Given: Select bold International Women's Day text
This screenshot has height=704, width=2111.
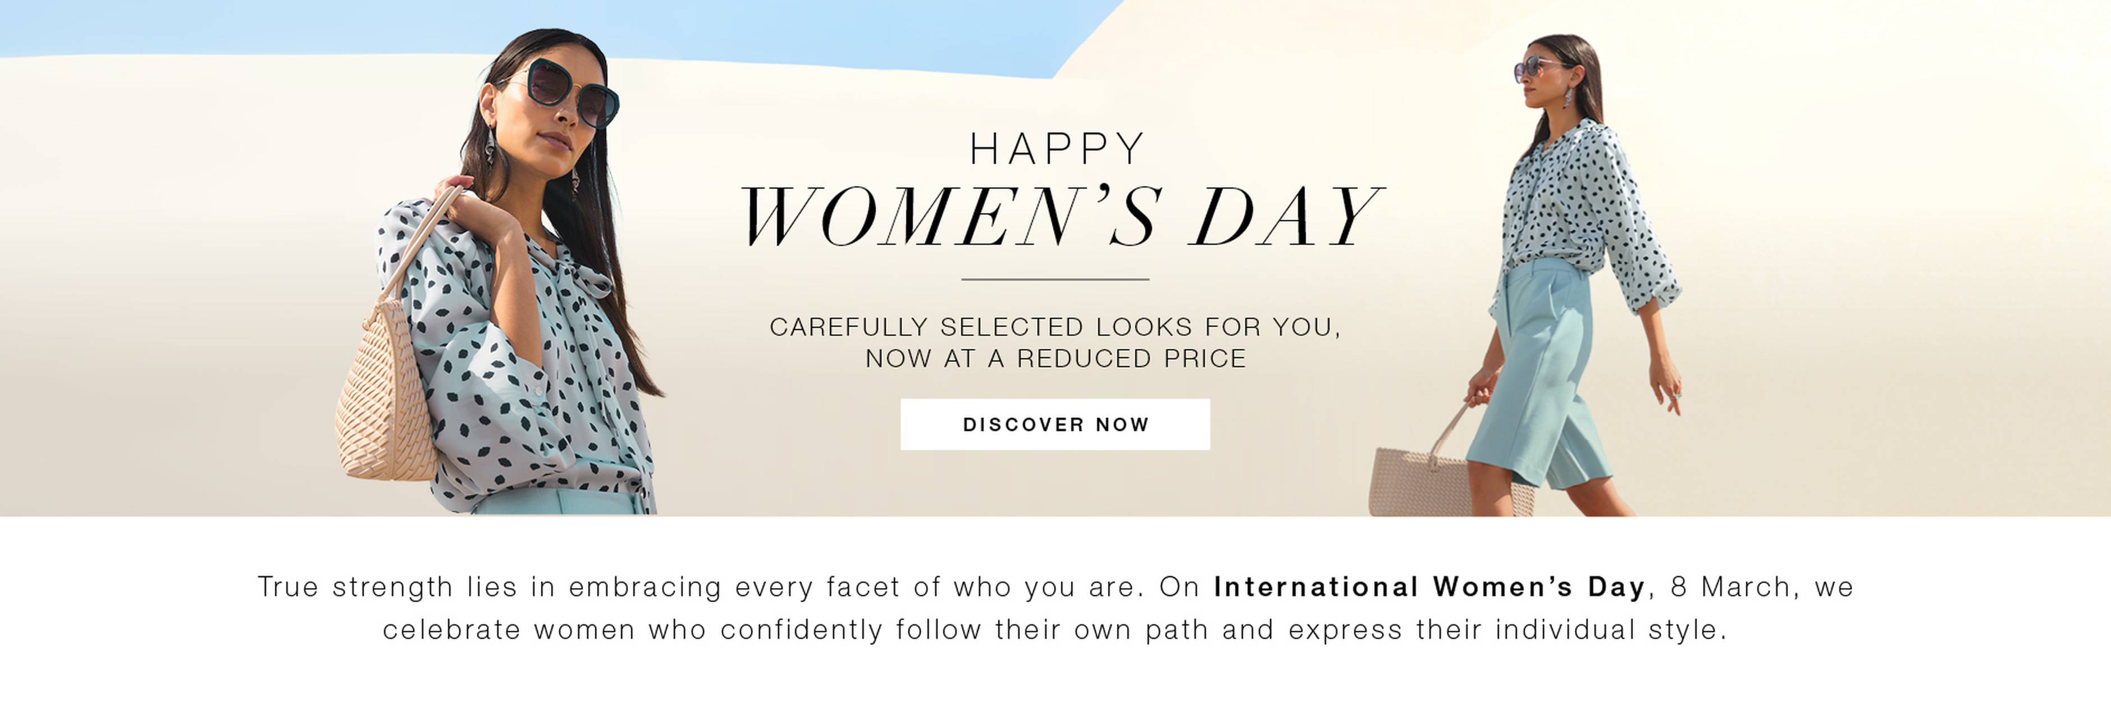Looking at the screenshot, I should pyautogui.click(x=1429, y=587).
